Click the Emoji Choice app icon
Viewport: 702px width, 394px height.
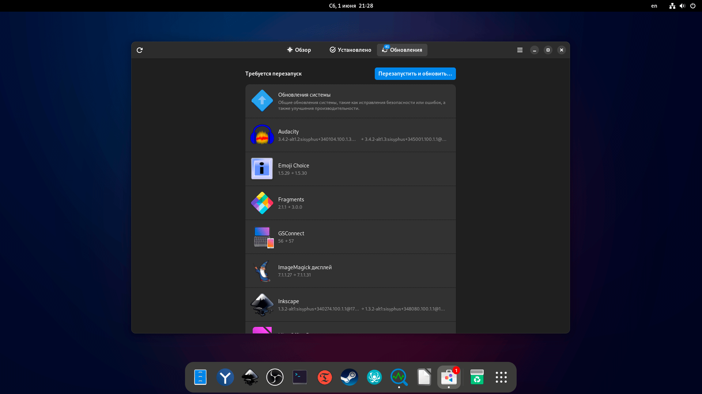pos(262,169)
